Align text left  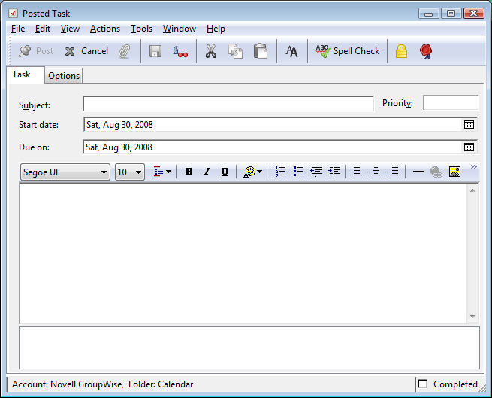[x=358, y=172]
